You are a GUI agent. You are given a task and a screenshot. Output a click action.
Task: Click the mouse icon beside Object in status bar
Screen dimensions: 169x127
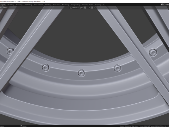[x=21, y=126]
